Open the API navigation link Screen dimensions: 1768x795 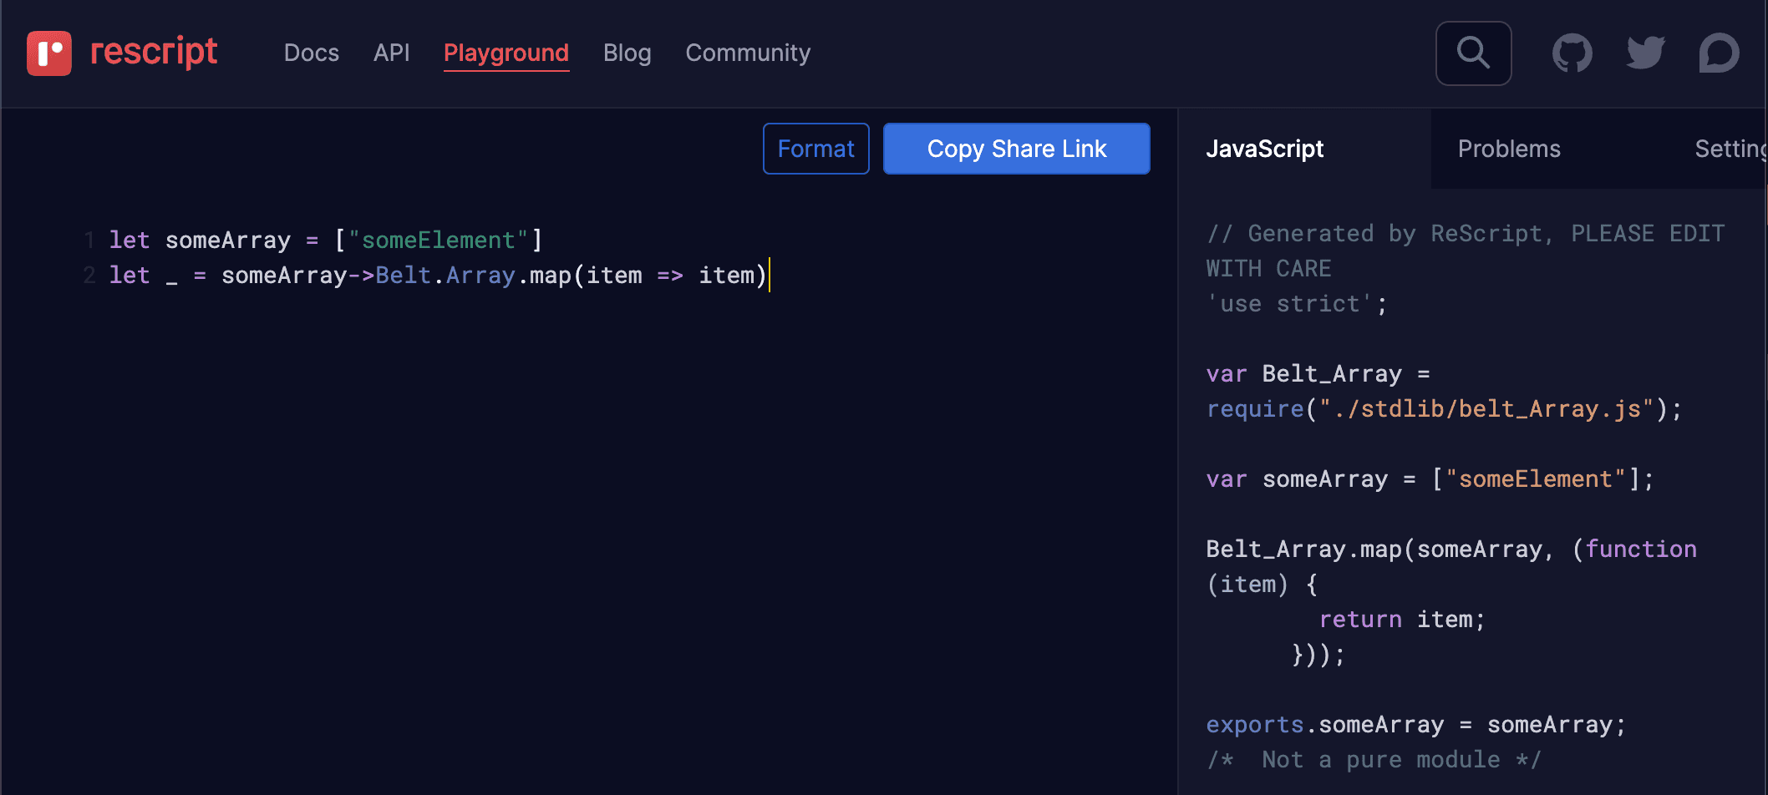click(x=392, y=53)
